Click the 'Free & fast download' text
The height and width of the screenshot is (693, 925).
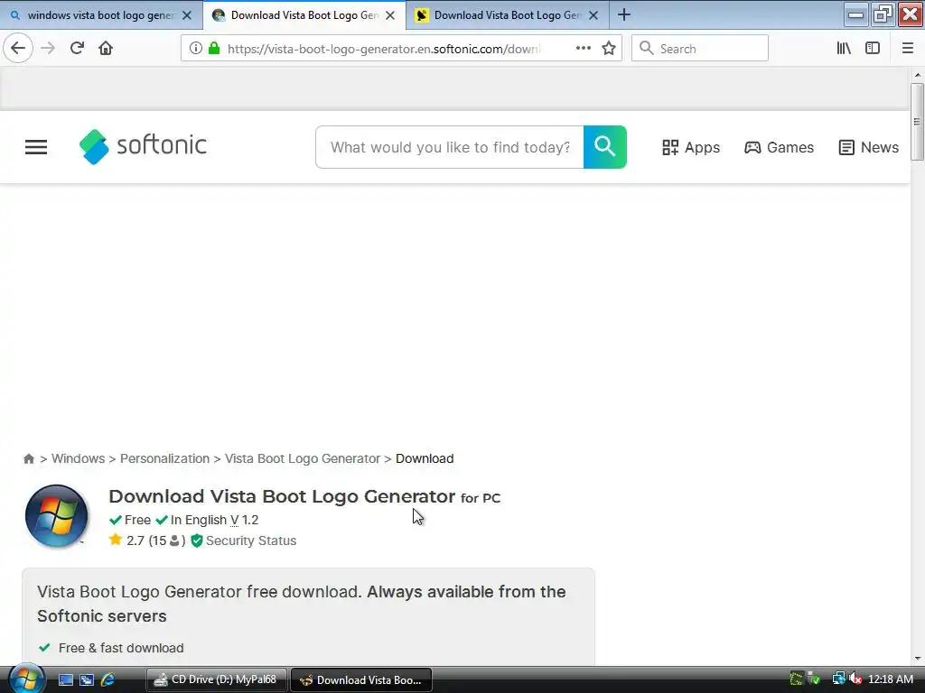click(x=121, y=648)
